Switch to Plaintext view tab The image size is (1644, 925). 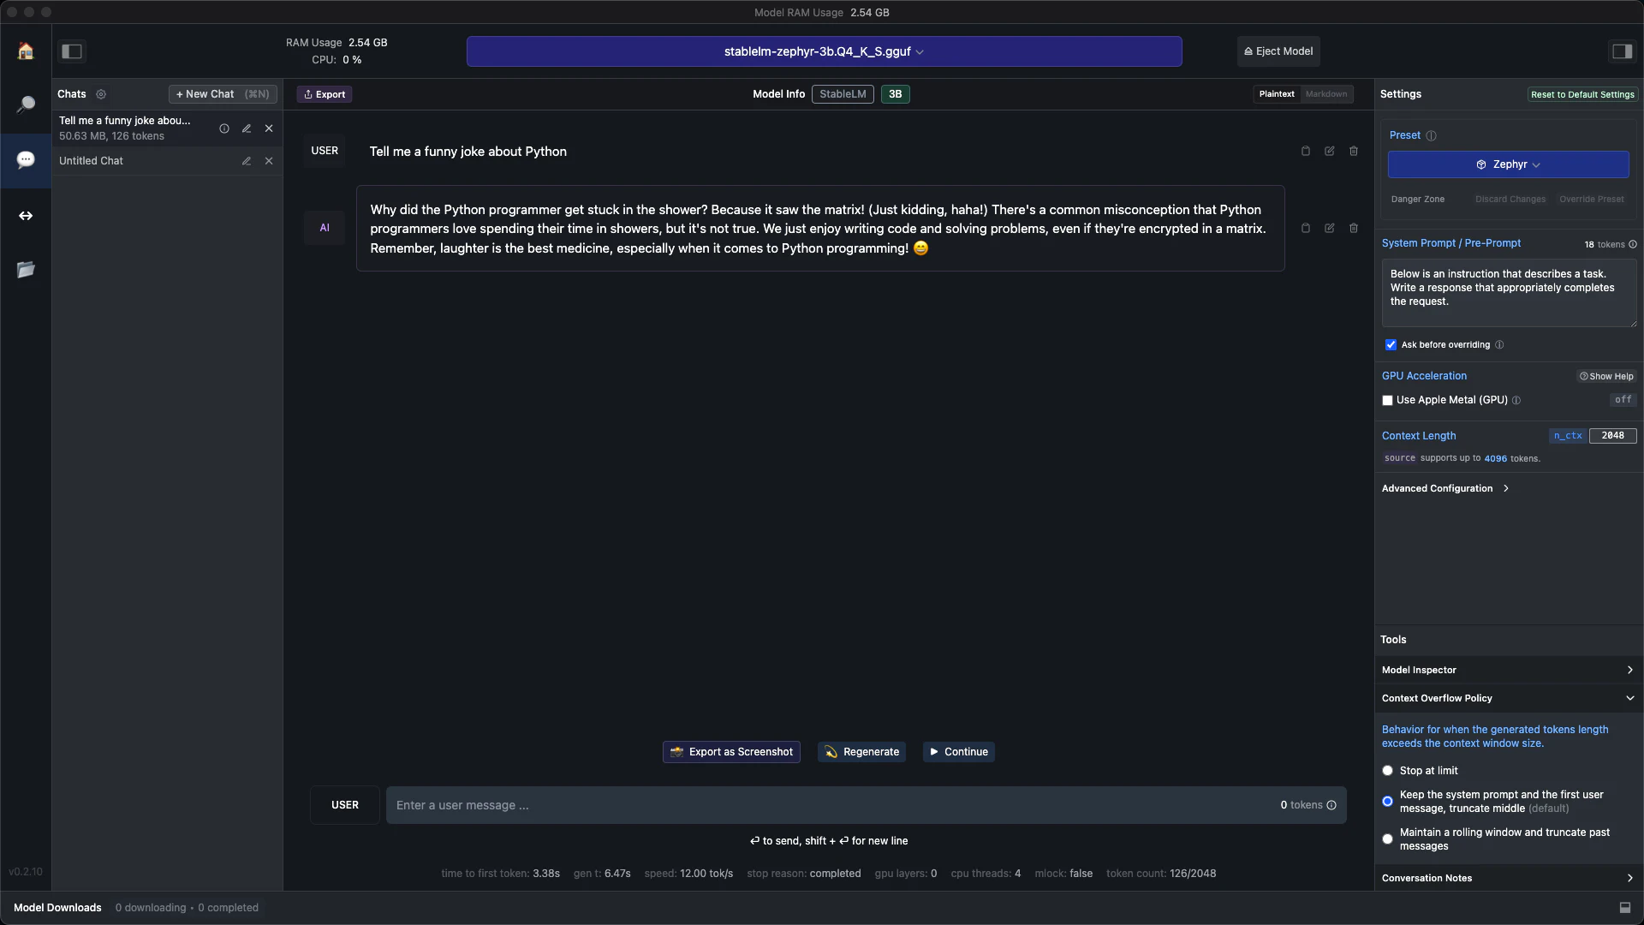point(1276,93)
